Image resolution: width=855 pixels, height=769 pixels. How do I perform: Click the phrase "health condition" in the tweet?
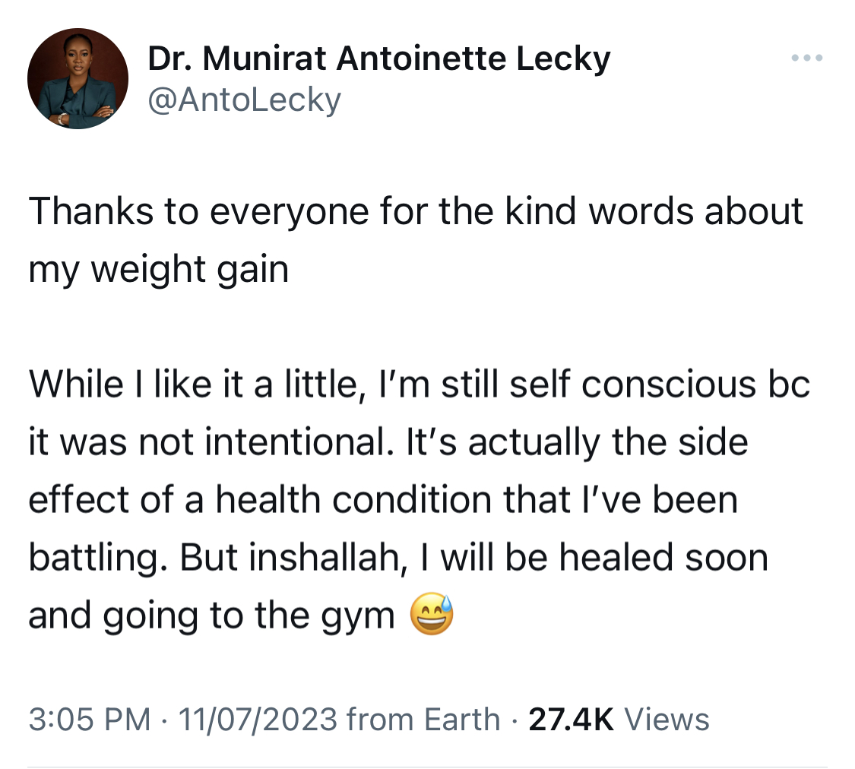pos(353,500)
